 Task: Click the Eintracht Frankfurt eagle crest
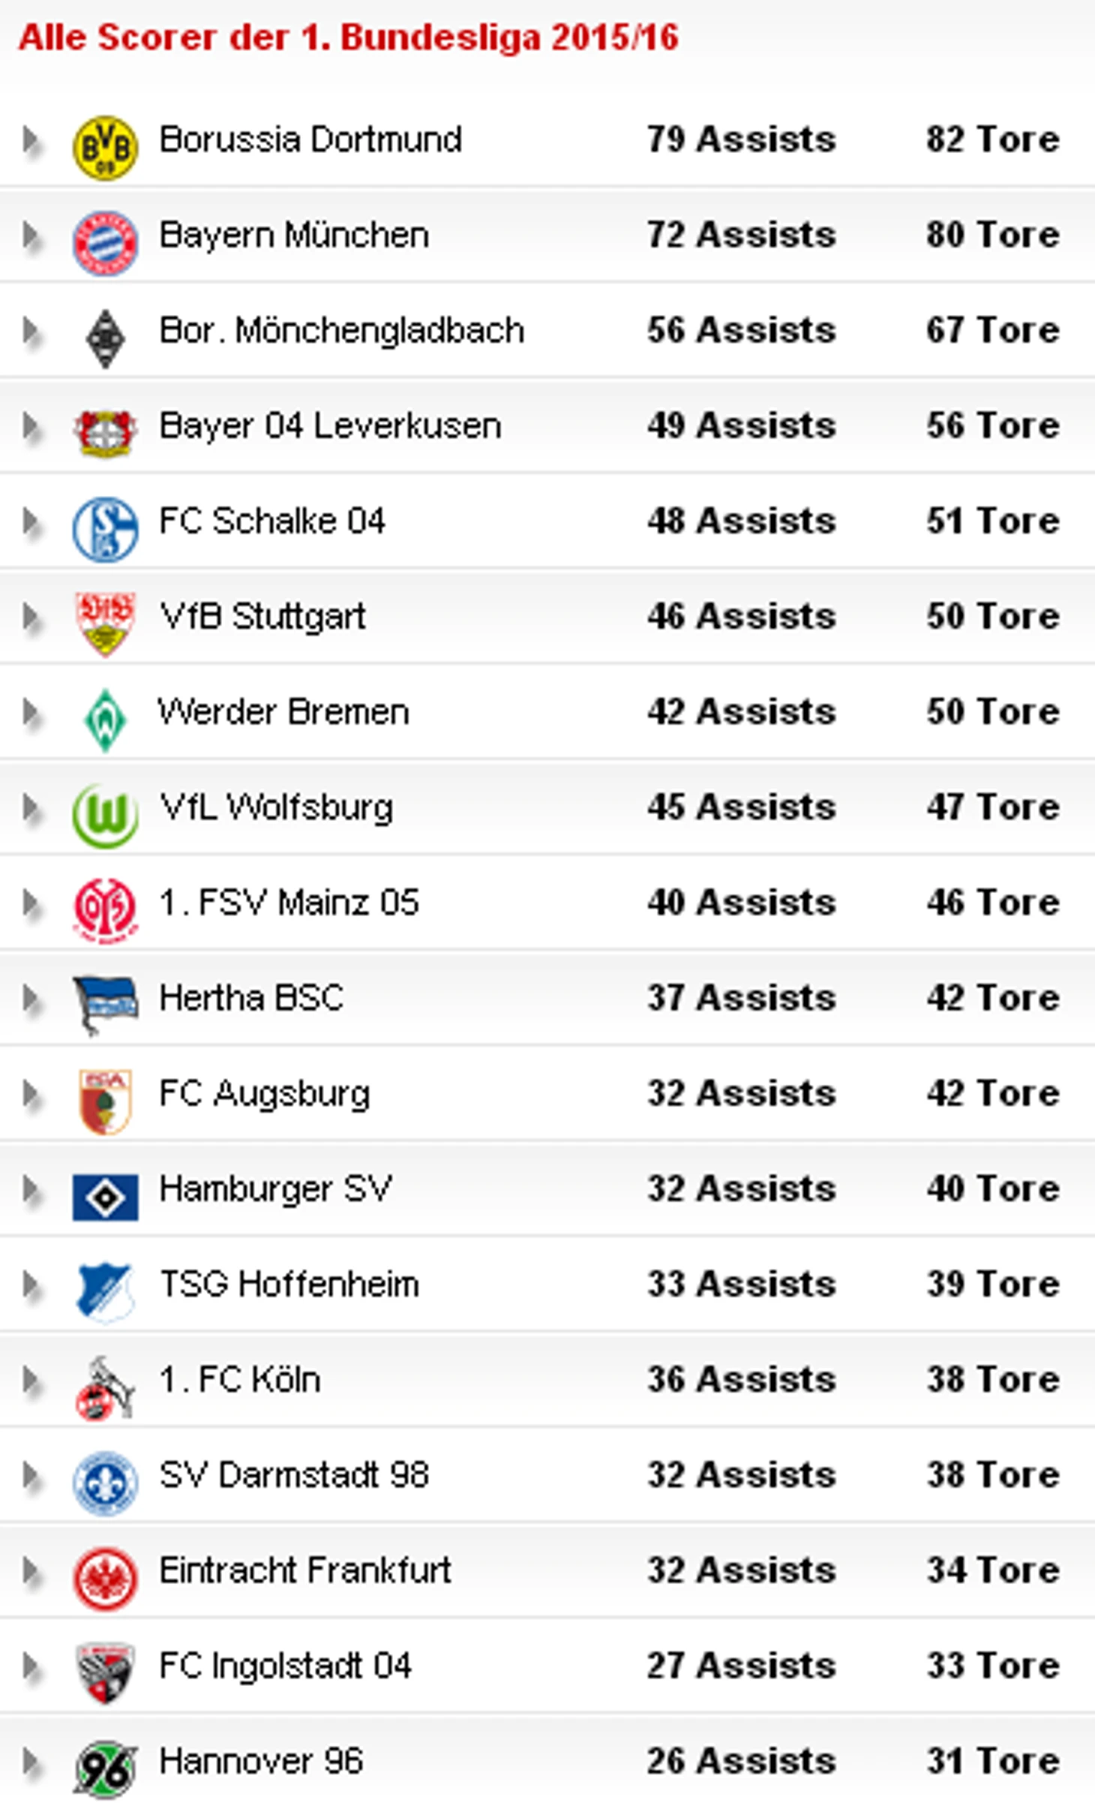(105, 1579)
